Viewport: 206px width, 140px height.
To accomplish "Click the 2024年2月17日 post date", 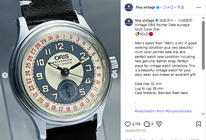I will pyautogui.click(x=135, y=131).
